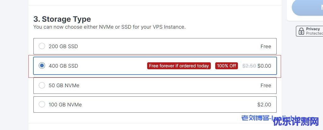
Task: Select the 400 GB SSD radio button
Action: (42, 65)
